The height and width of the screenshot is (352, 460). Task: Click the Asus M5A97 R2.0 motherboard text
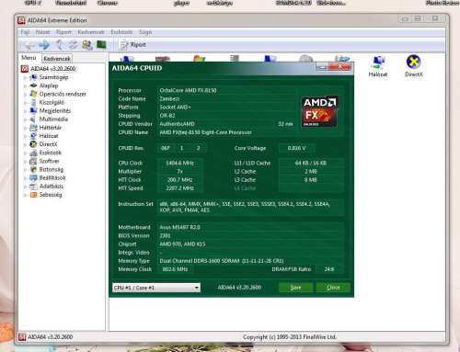179,227
